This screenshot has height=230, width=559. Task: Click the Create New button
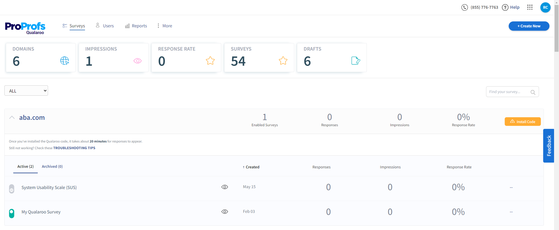[529, 26]
